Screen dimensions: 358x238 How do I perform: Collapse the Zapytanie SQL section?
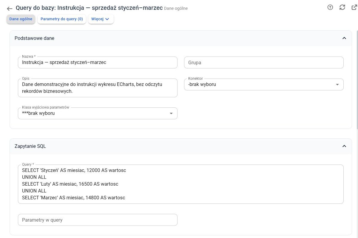[344, 146]
